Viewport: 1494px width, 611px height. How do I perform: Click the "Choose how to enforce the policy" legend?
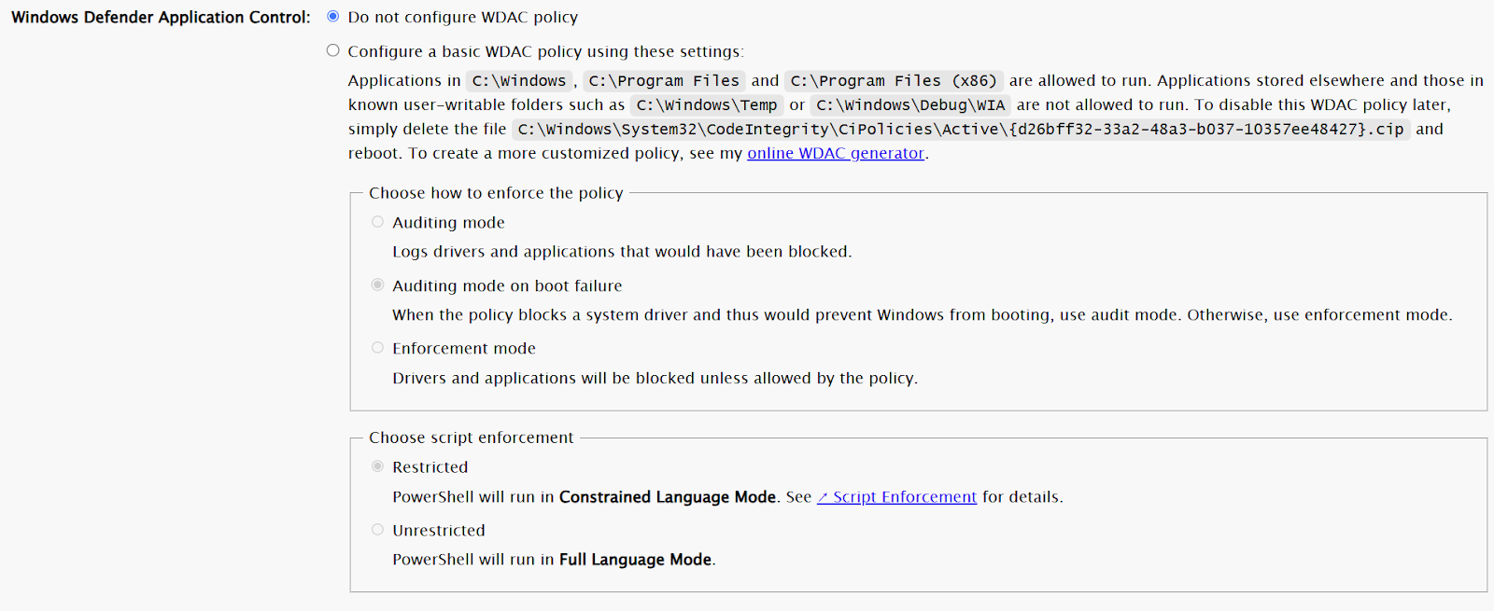[x=496, y=193]
